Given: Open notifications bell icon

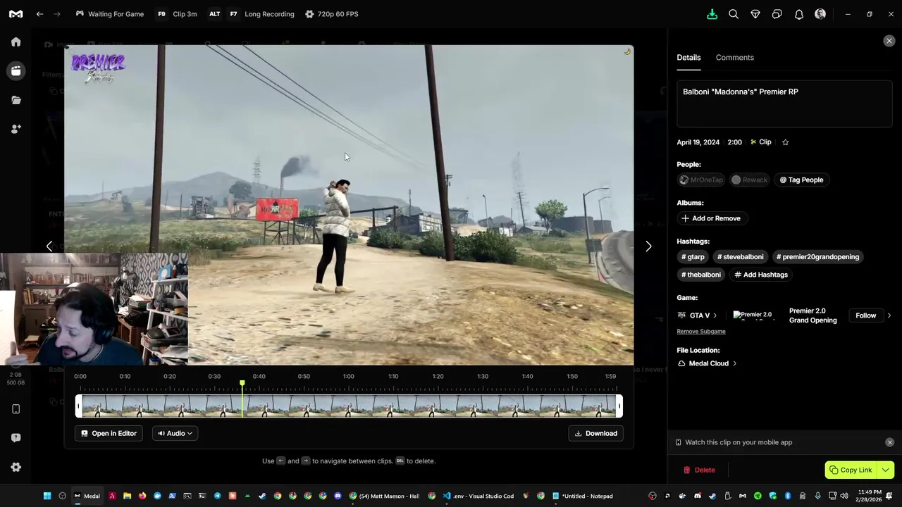Looking at the screenshot, I should click(x=798, y=14).
